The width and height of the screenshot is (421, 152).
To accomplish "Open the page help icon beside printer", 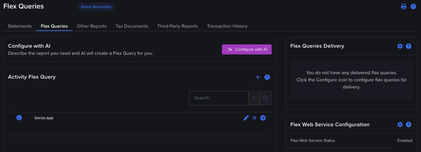I will [413, 7].
